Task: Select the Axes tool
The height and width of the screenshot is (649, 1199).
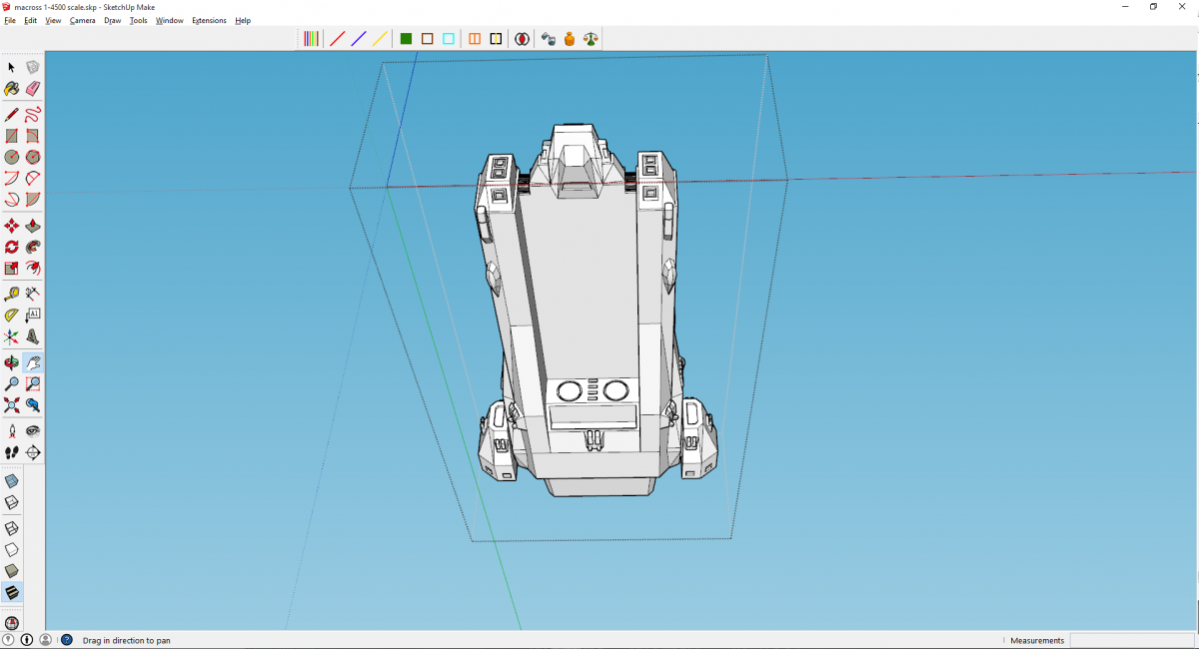Action: [x=12, y=336]
